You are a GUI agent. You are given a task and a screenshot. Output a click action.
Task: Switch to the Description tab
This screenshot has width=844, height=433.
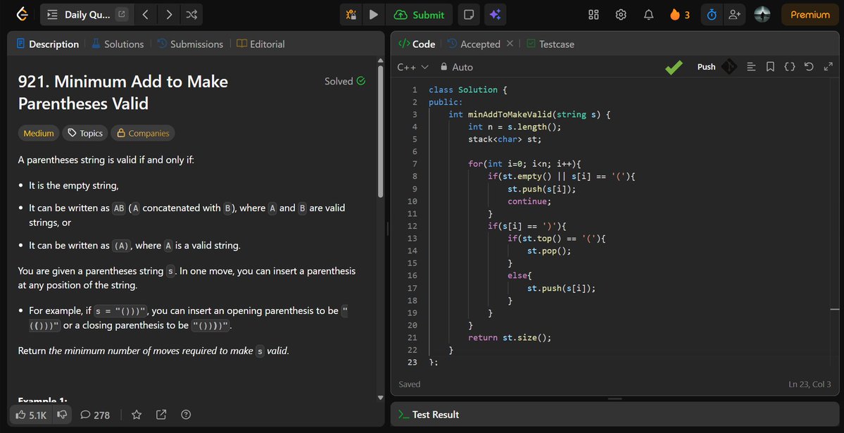tap(47, 44)
